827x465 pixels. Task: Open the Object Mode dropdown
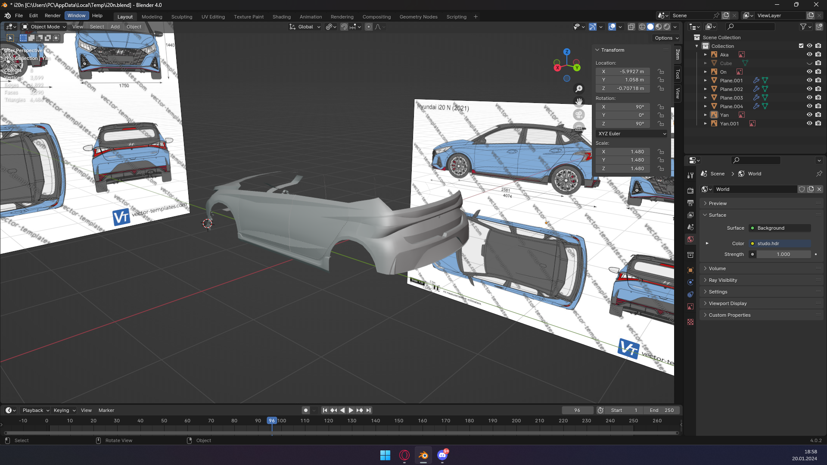[44, 27]
